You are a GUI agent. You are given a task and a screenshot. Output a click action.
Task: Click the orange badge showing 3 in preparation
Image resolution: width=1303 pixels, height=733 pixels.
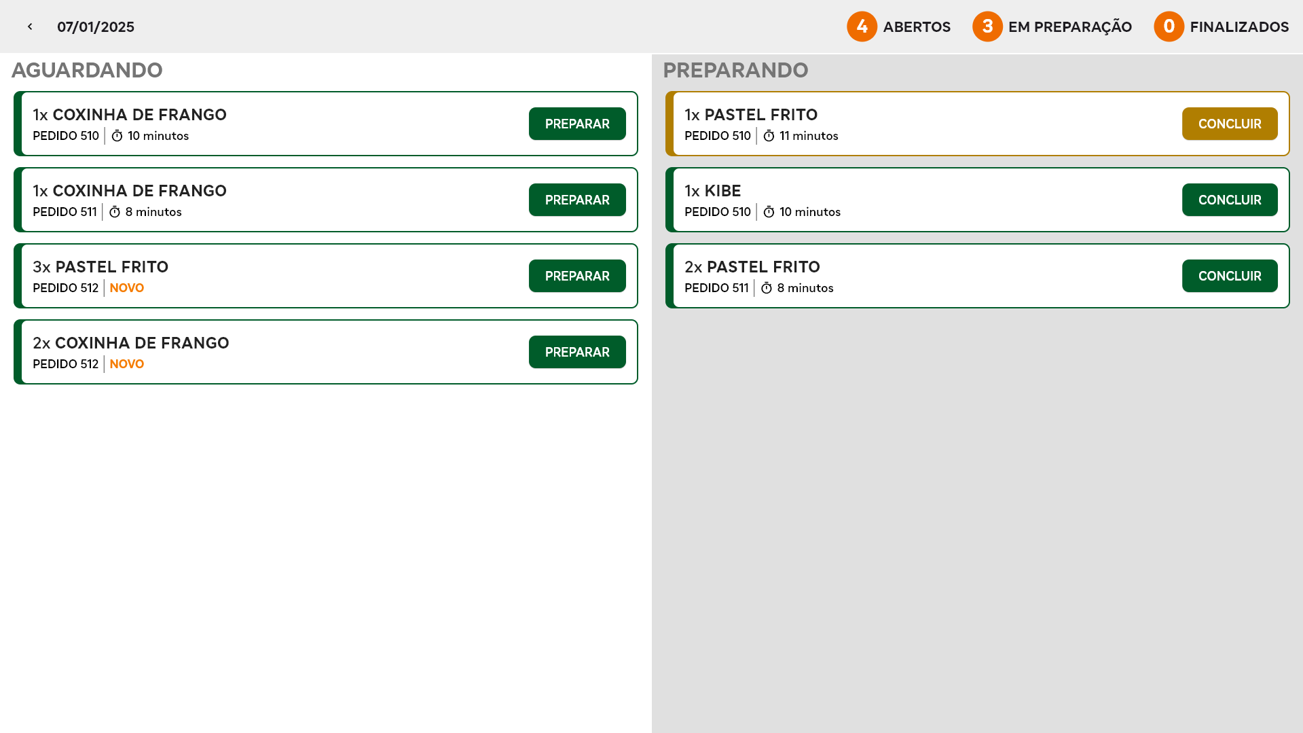[987, 26]
